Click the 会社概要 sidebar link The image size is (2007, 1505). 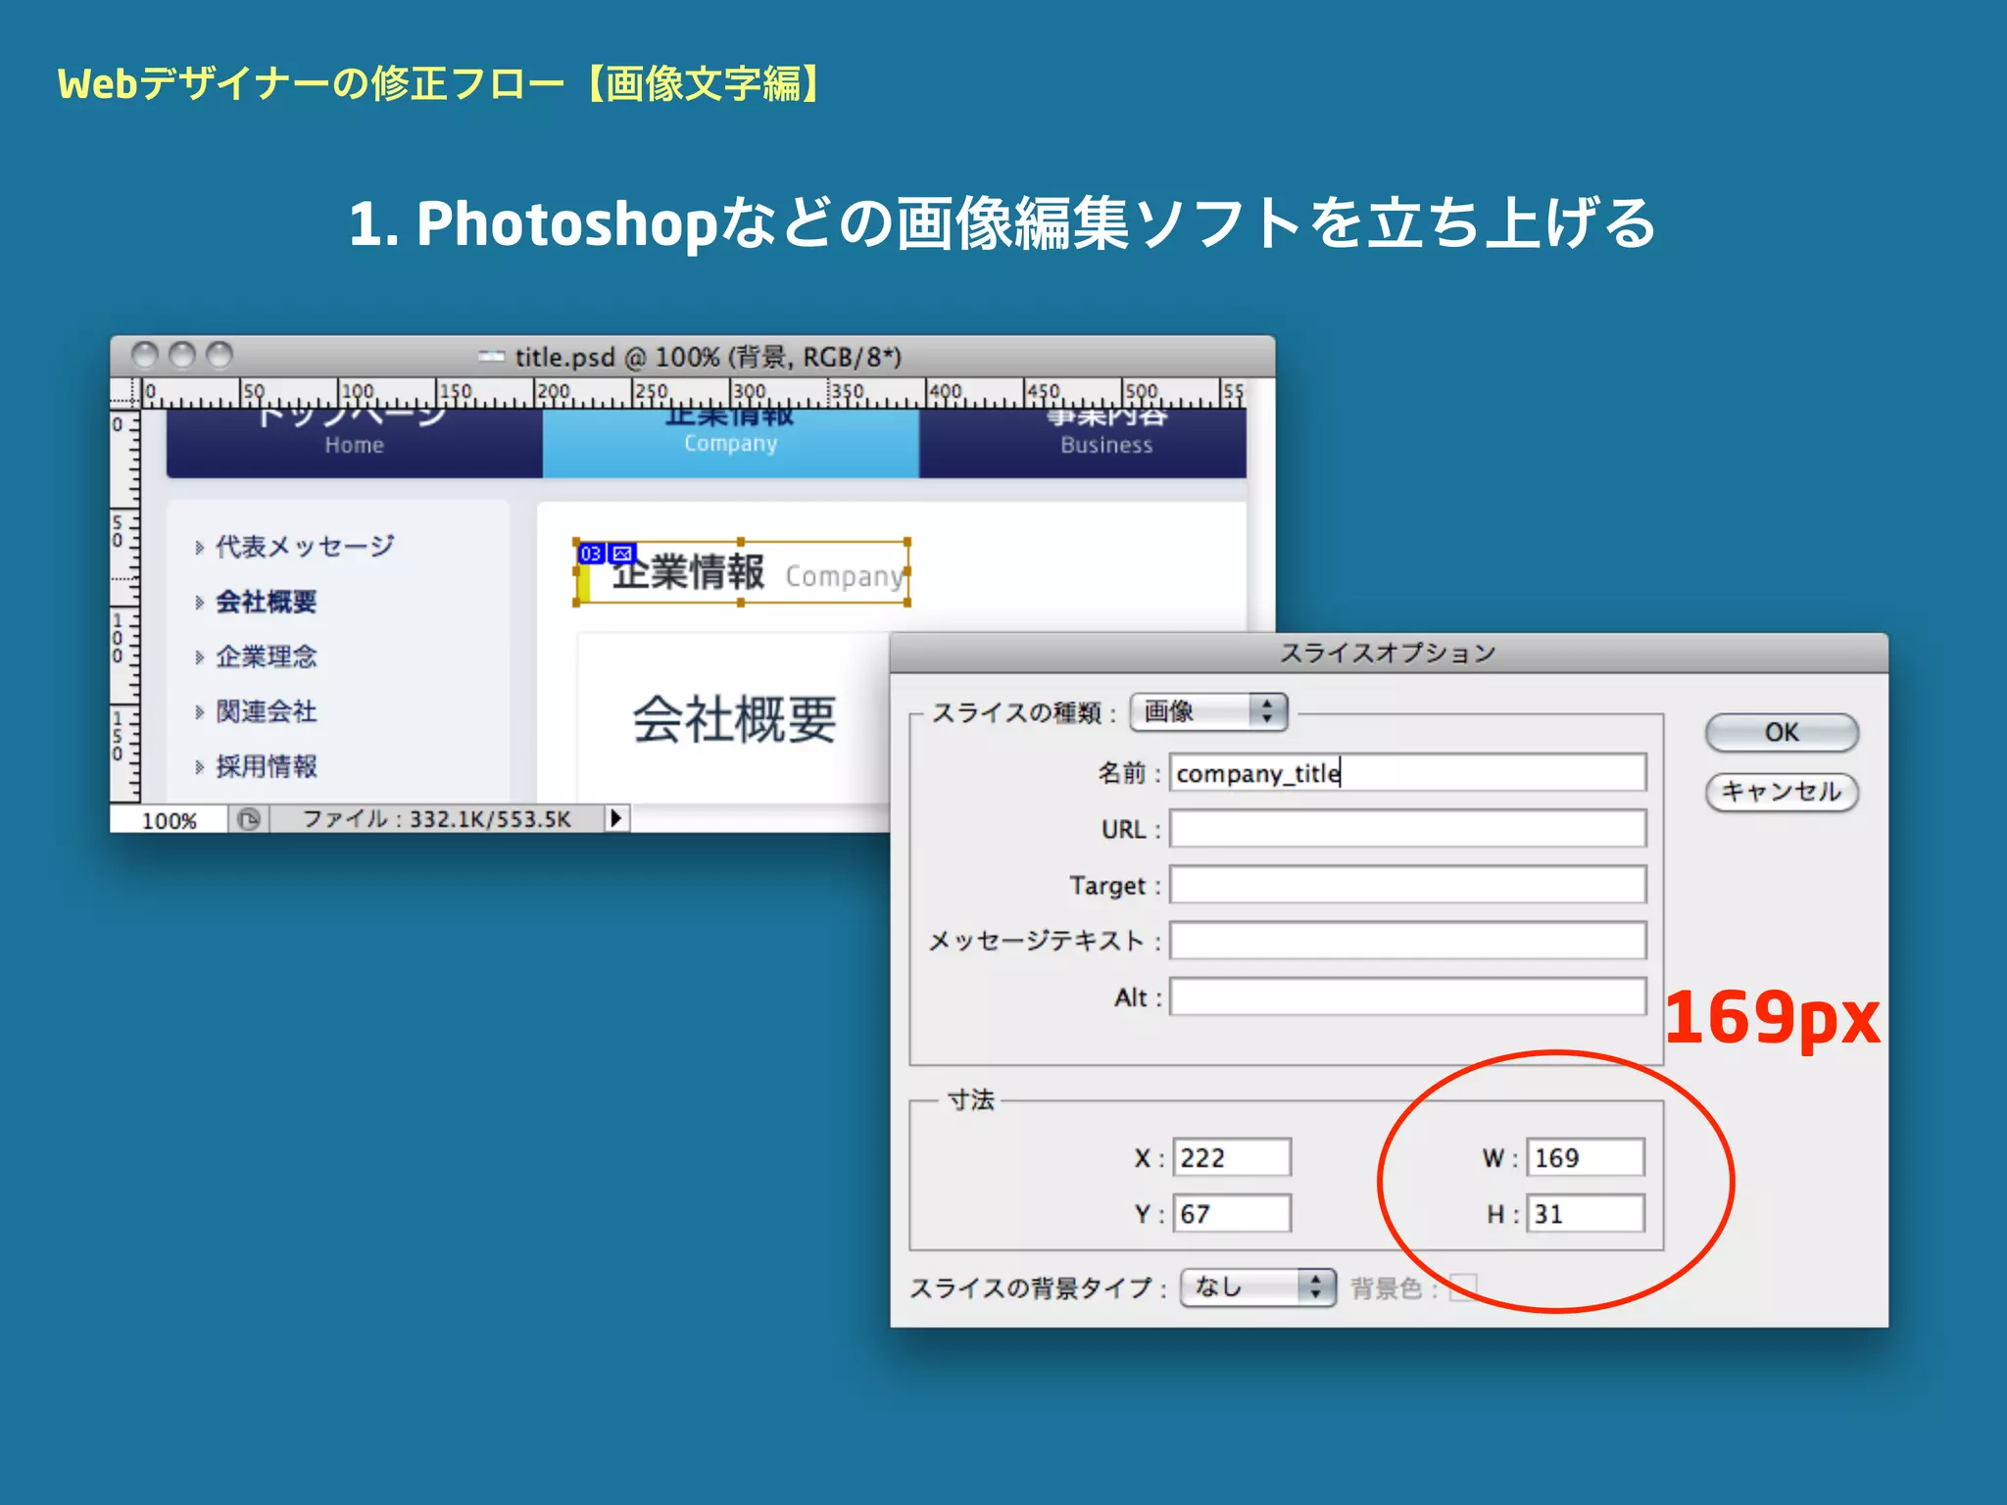tap(267, 601)
